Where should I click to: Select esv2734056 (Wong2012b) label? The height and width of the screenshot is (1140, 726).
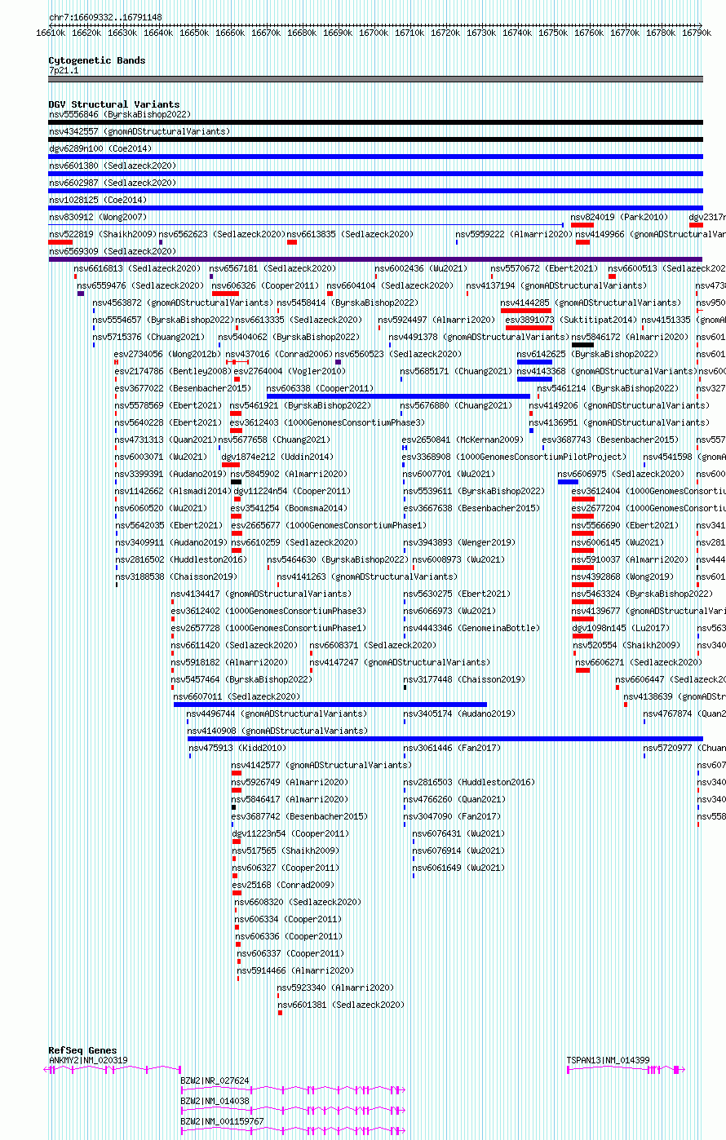[167, 355]
